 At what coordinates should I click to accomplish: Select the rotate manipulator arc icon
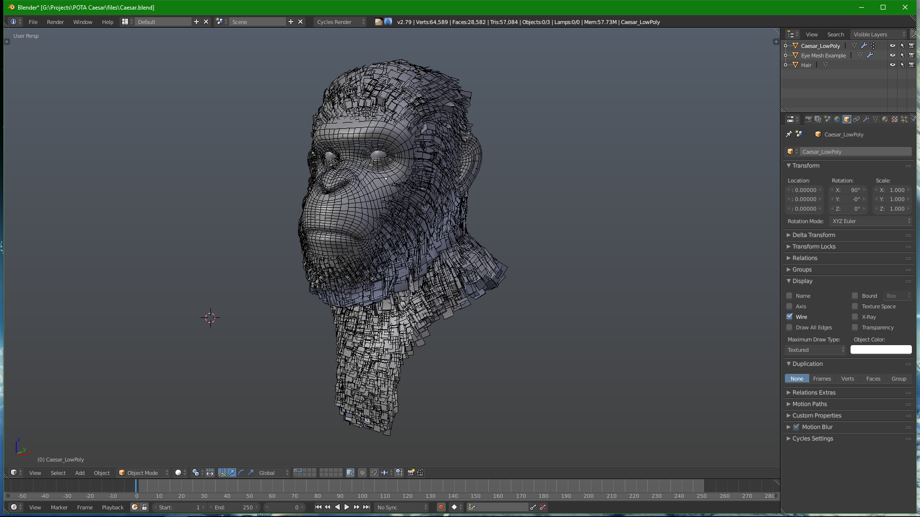[241, 472]
